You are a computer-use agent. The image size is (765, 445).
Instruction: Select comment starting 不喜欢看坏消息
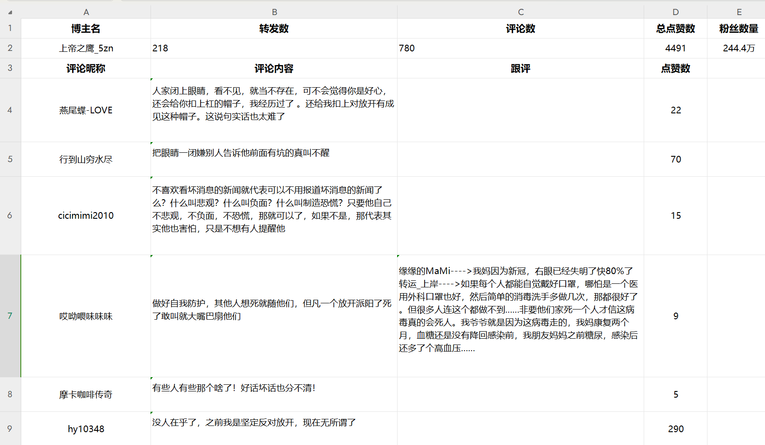(x=274, y=216)
